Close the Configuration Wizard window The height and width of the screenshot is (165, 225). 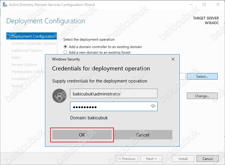(x=218, y=5)
